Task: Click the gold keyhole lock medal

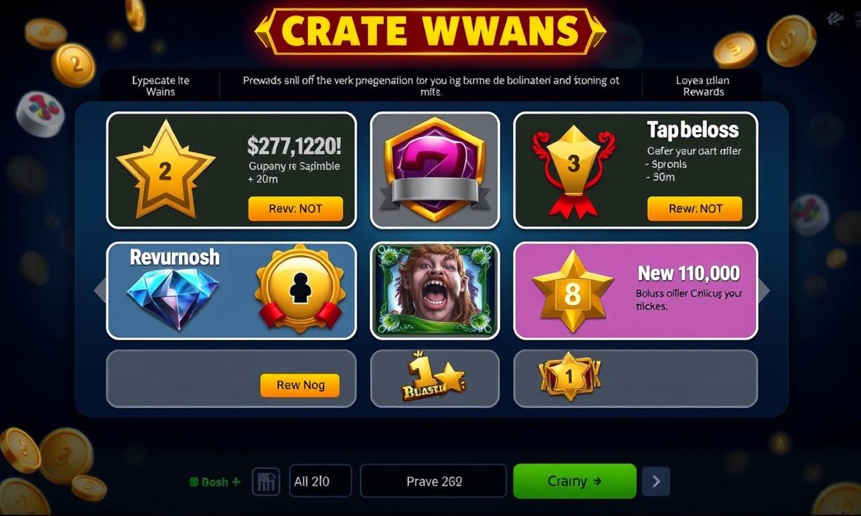Action: click(300, 290)
